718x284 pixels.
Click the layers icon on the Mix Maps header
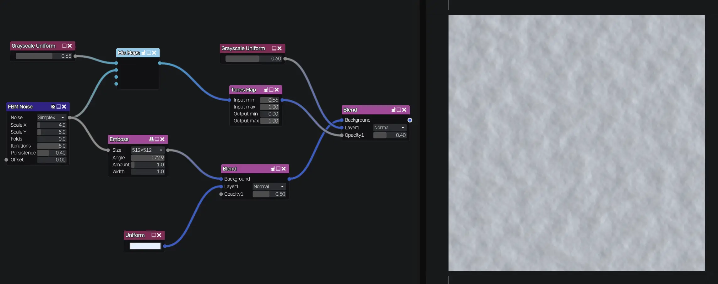pos(144,53)
